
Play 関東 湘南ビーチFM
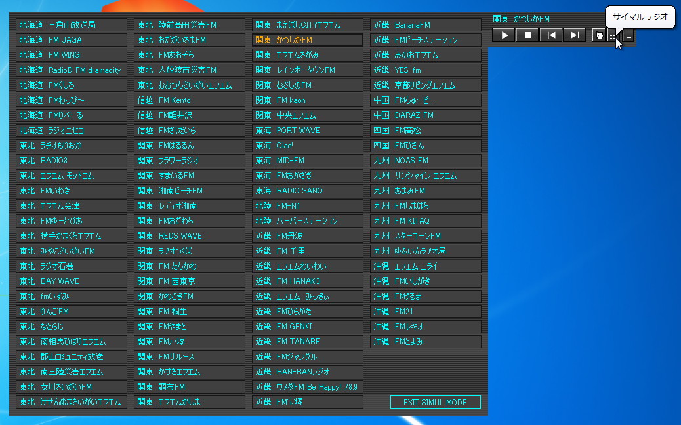coord(190,191)
